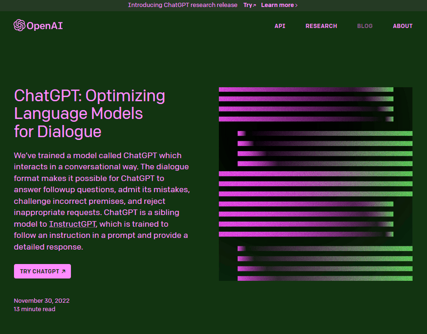This screenshot has width=427, height=334.
Task: Go to the BLOG section
Action: pyautogui.click(x=364, y=26)
